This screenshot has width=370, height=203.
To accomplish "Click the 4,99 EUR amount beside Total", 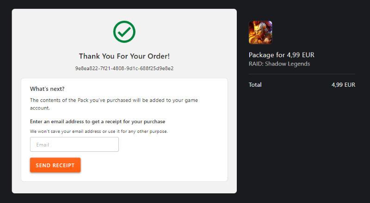I will 343,85.
